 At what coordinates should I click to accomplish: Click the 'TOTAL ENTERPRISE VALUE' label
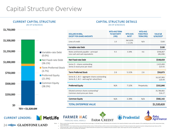pyautogui.click(x=82, y=104)
